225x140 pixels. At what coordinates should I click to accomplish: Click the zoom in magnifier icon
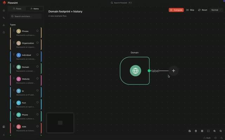coord(214,131)
